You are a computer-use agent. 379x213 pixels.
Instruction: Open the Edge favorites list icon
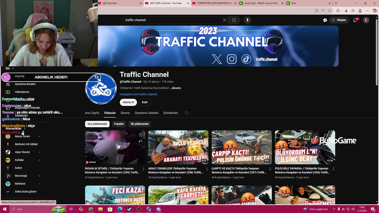coord(353,11)
